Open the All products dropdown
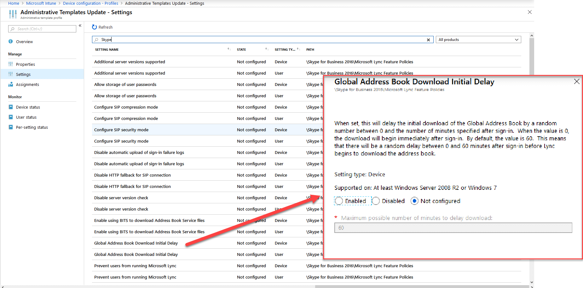Image resolution: width=583 pixels, height=288 pixels. point(478,40)
